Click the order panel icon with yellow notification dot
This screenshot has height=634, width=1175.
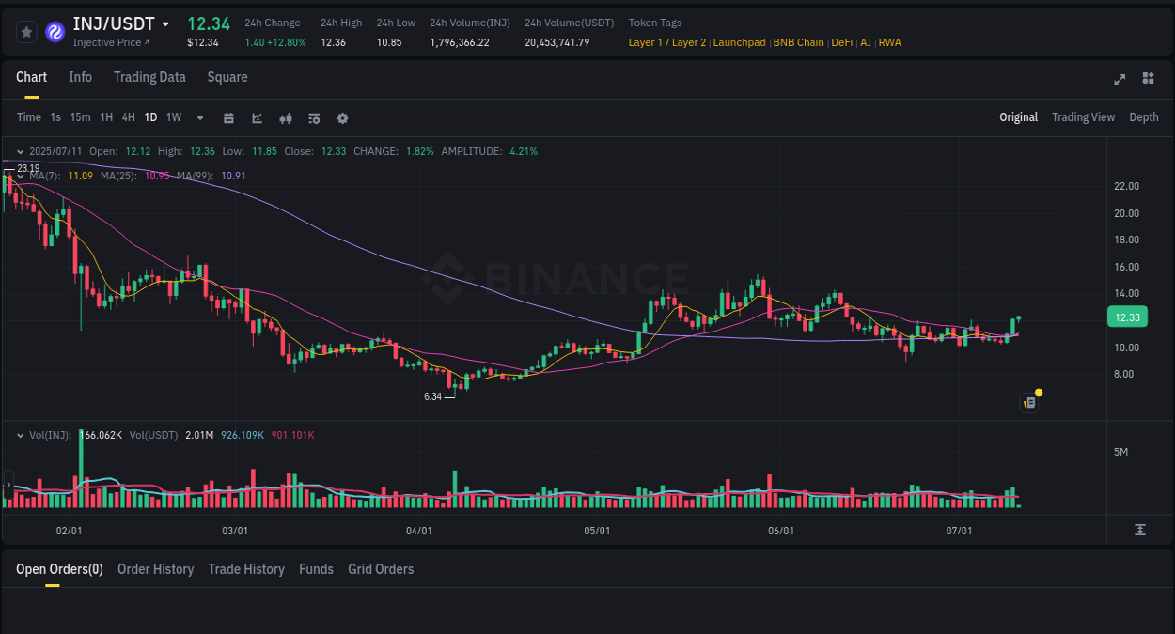1028,401
